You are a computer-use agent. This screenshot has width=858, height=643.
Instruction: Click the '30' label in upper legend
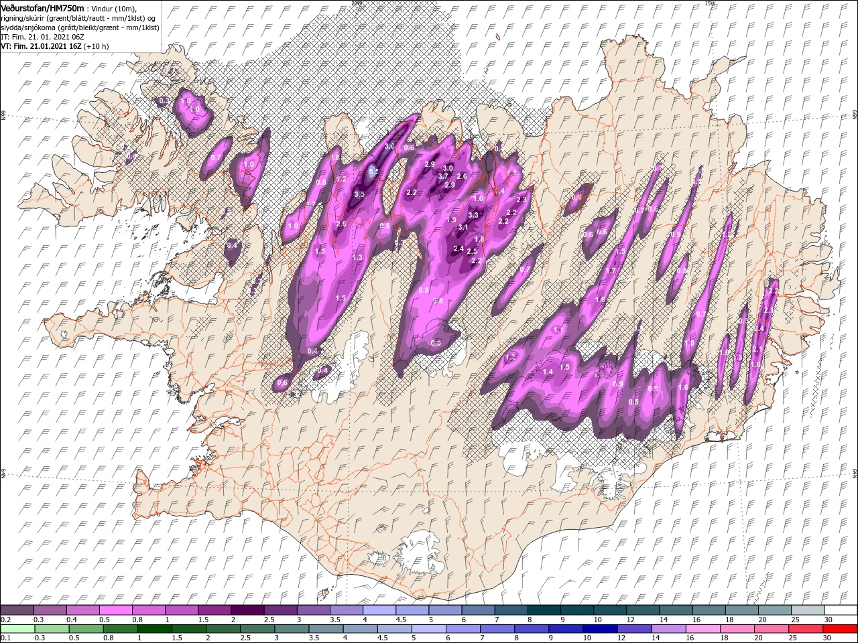coord(827,620)
